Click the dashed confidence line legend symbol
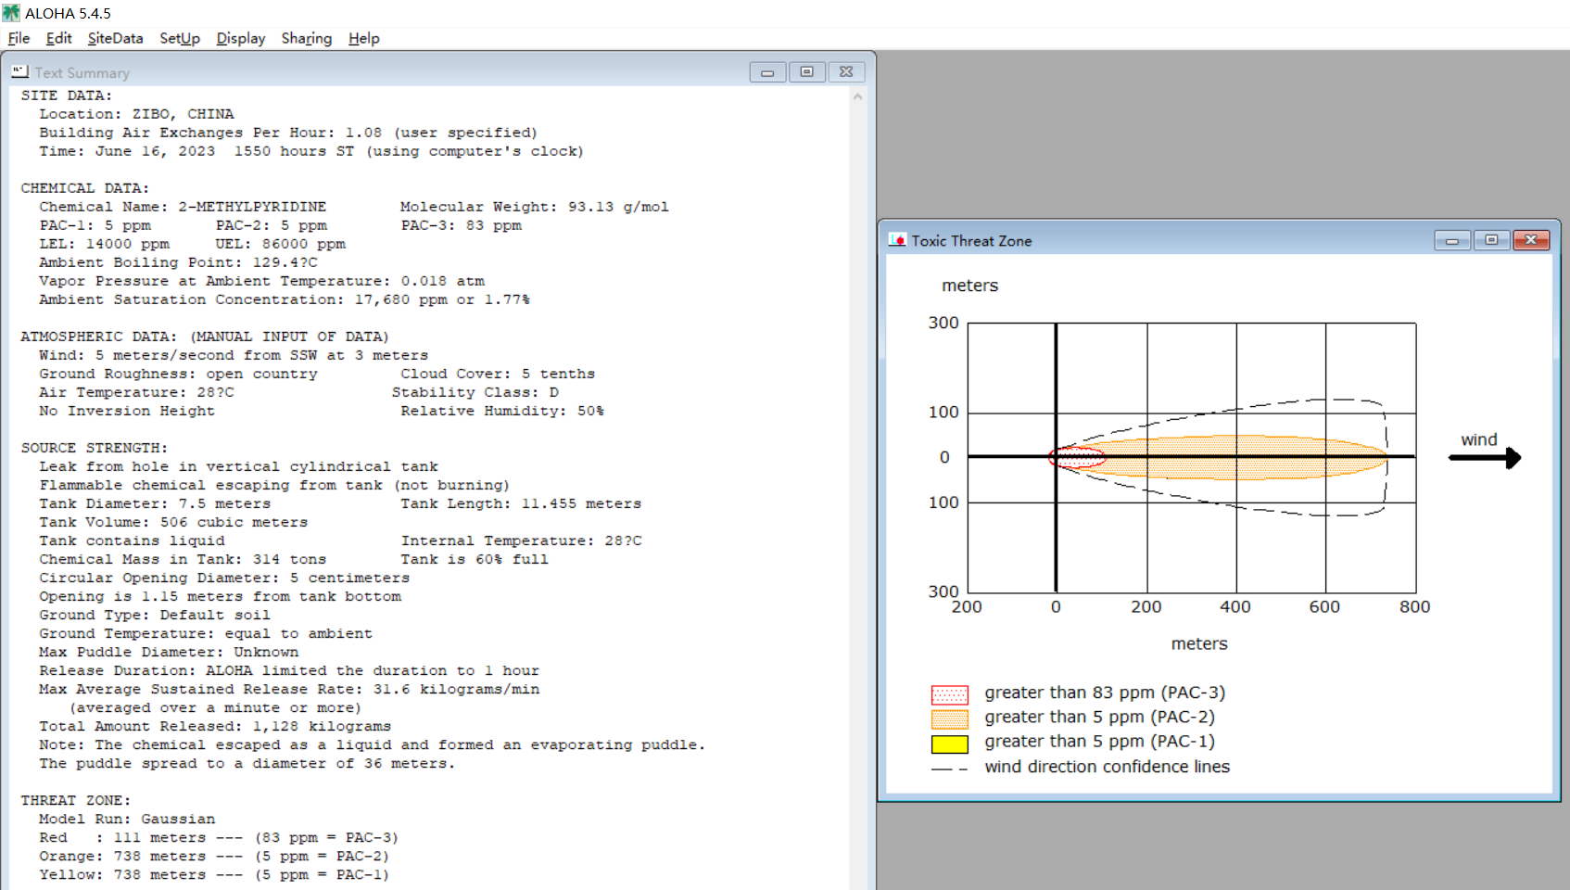 pos(949,769)
